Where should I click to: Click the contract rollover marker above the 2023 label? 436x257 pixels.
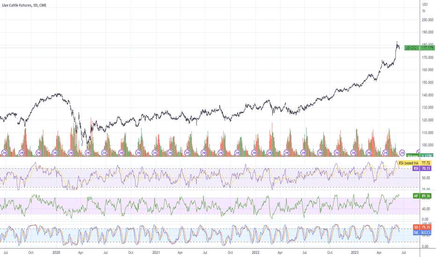tap(353, 152)
